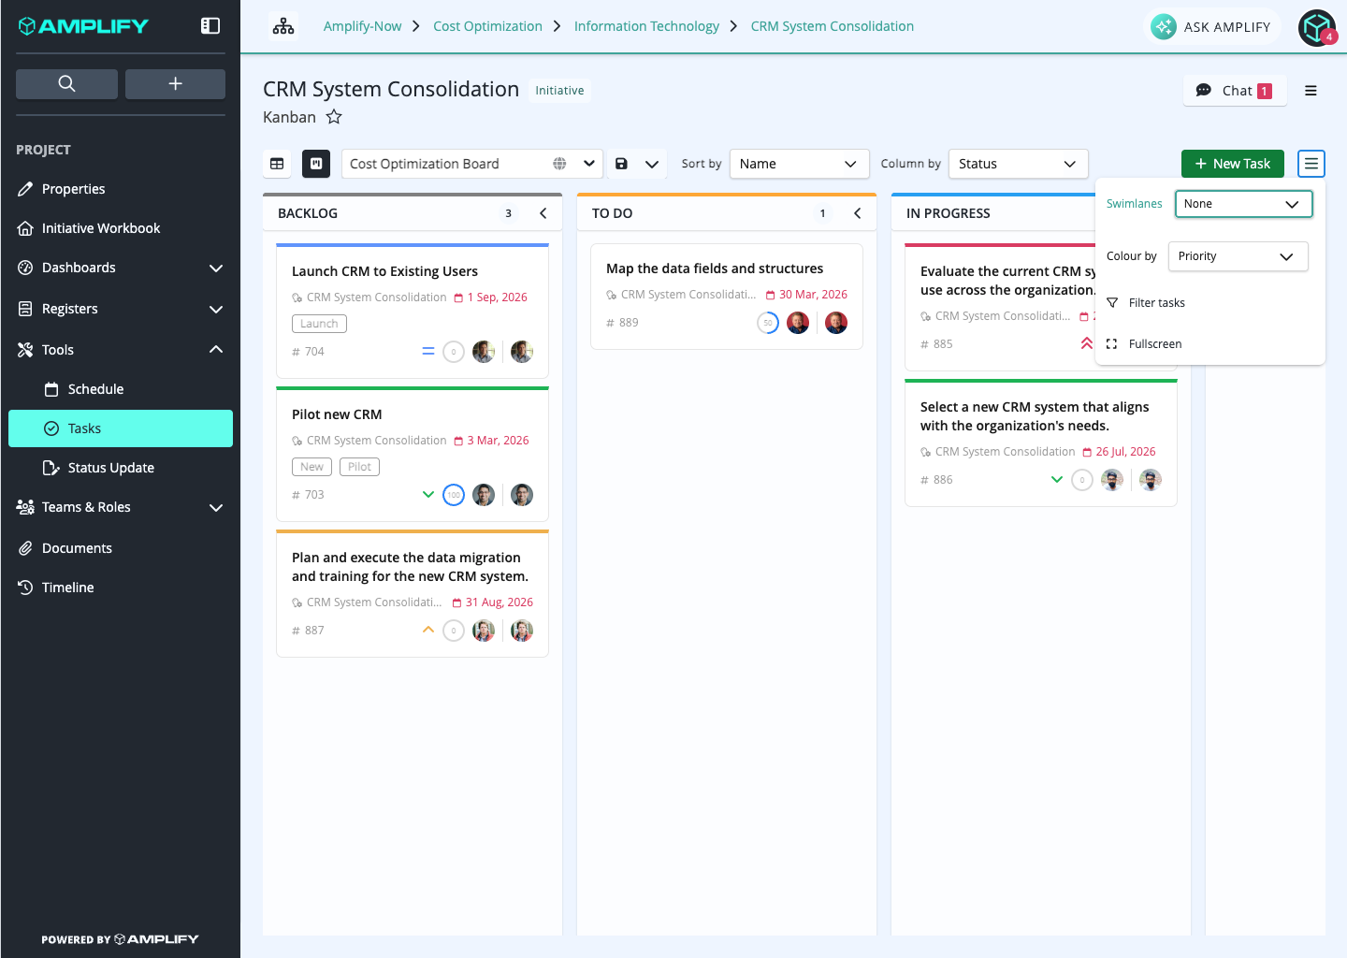Click progress circle on Map the data fields card

click(768, 323)
